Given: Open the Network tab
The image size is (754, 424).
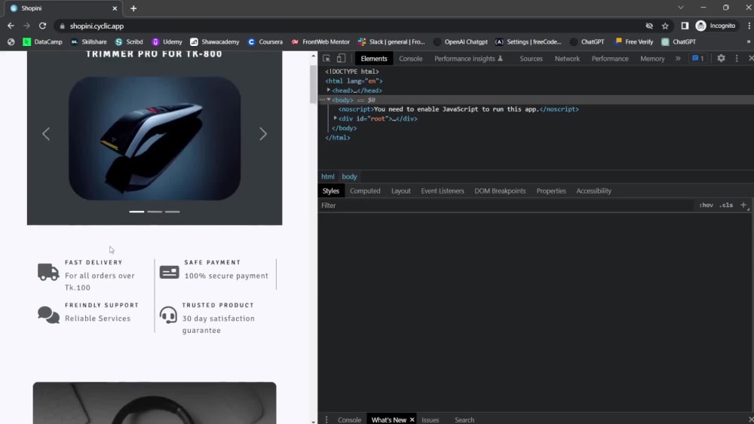Looking at the screenshot, I should (567, 59).
